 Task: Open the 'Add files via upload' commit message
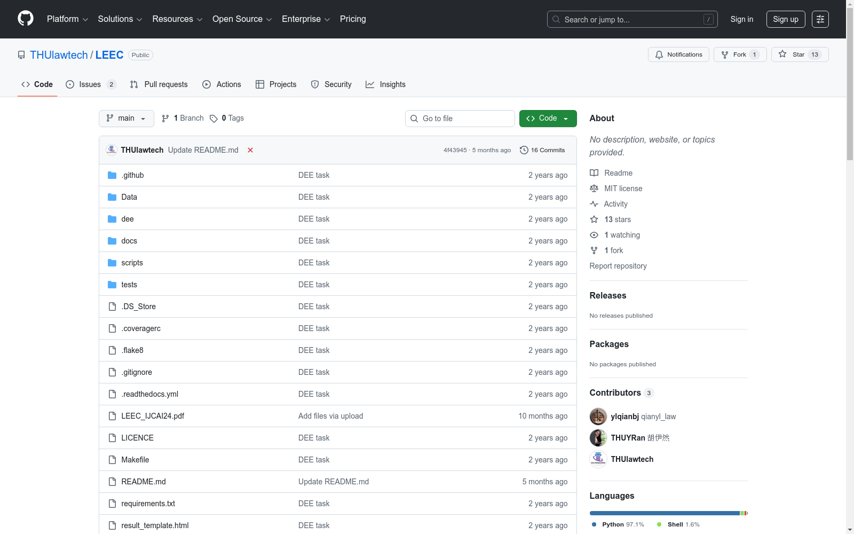(x=330, y=416)
